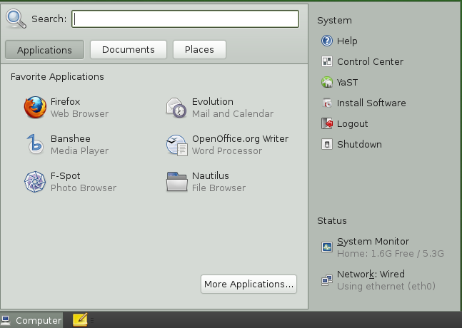Click the Banshee name text
This screenshot has width=462, height=328.
pyautogui.click(x=71, y=138)
